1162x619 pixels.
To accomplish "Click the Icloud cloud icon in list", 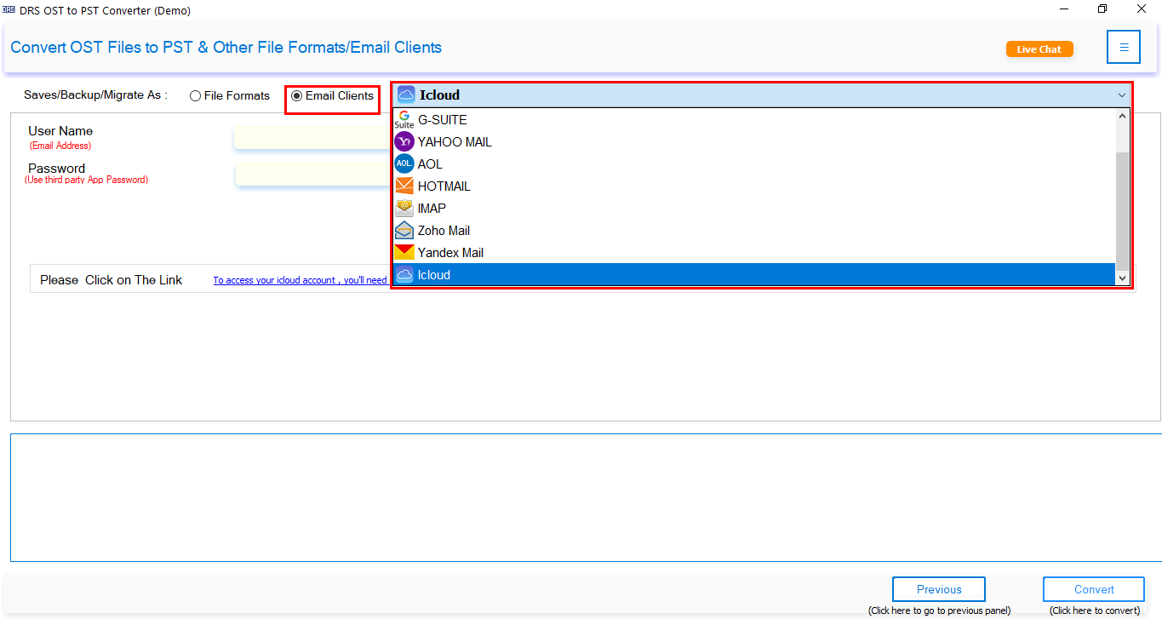I will (404, 275).
